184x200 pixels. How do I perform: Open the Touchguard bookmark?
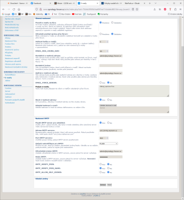(x=89, y=14)
